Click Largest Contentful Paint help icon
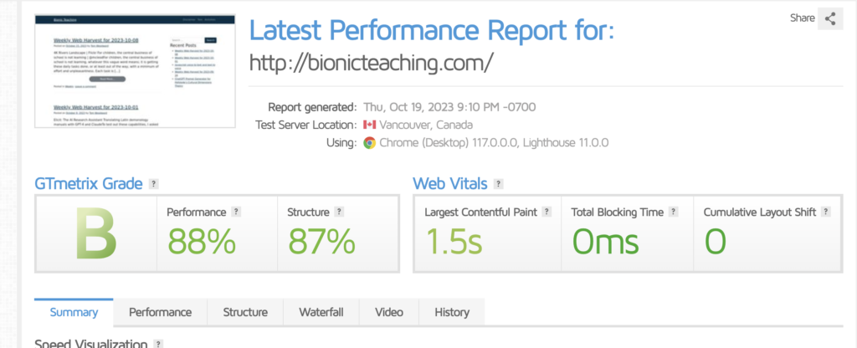 (547, 212)
